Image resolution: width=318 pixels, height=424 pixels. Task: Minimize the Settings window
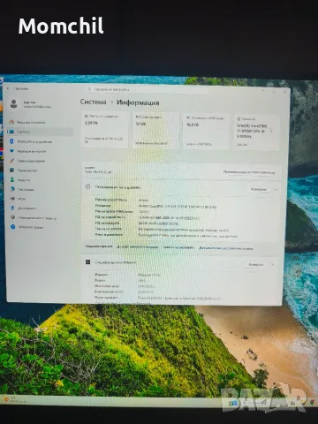click(x=263, y=91)
